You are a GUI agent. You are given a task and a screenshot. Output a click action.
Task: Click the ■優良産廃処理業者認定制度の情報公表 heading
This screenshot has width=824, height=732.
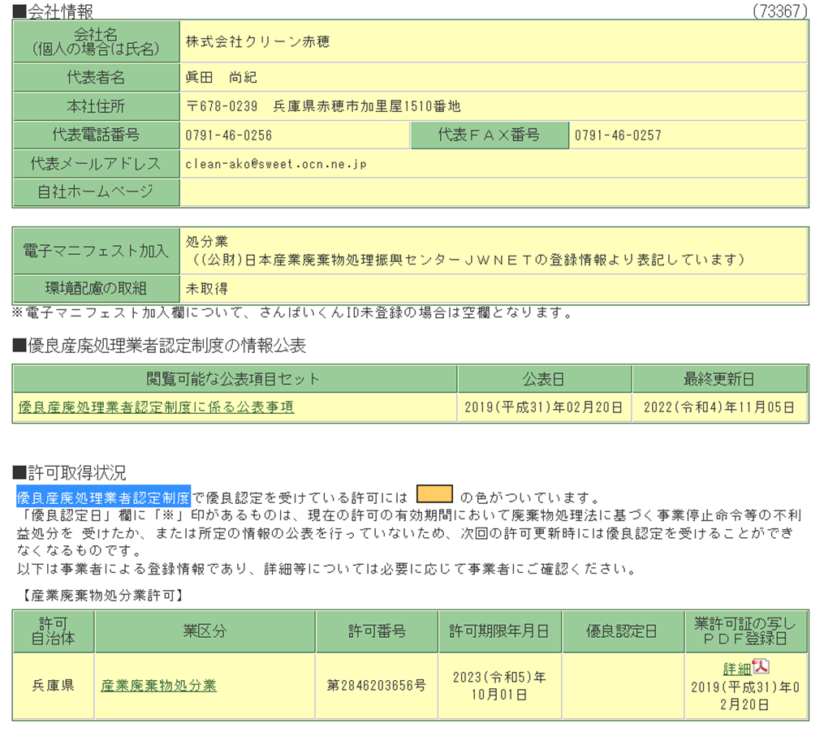click(159, 346)
